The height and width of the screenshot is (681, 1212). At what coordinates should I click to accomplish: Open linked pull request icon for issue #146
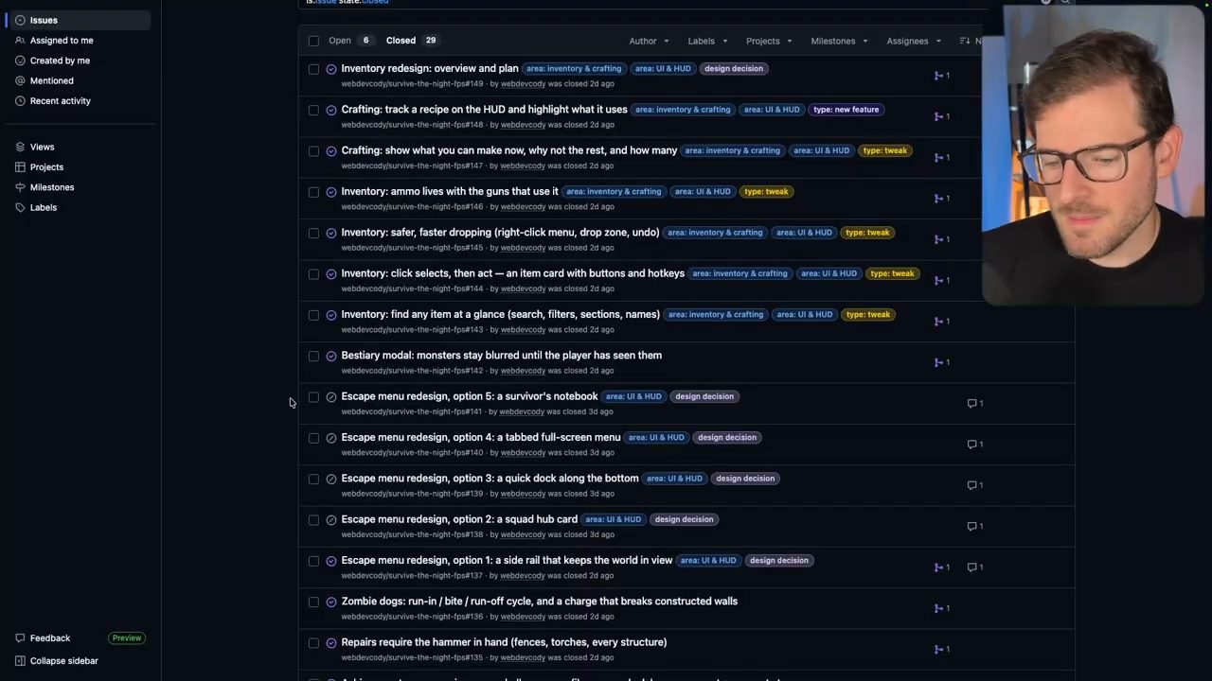pos(942,199)
